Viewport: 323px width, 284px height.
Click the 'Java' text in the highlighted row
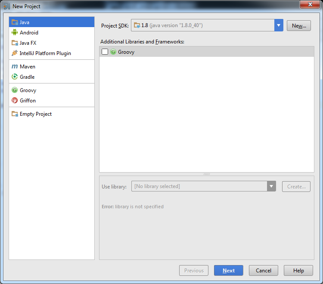tap(25, 22)
